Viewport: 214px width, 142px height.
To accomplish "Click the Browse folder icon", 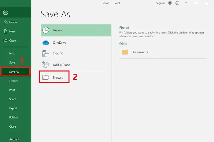I will click(46, 77).
